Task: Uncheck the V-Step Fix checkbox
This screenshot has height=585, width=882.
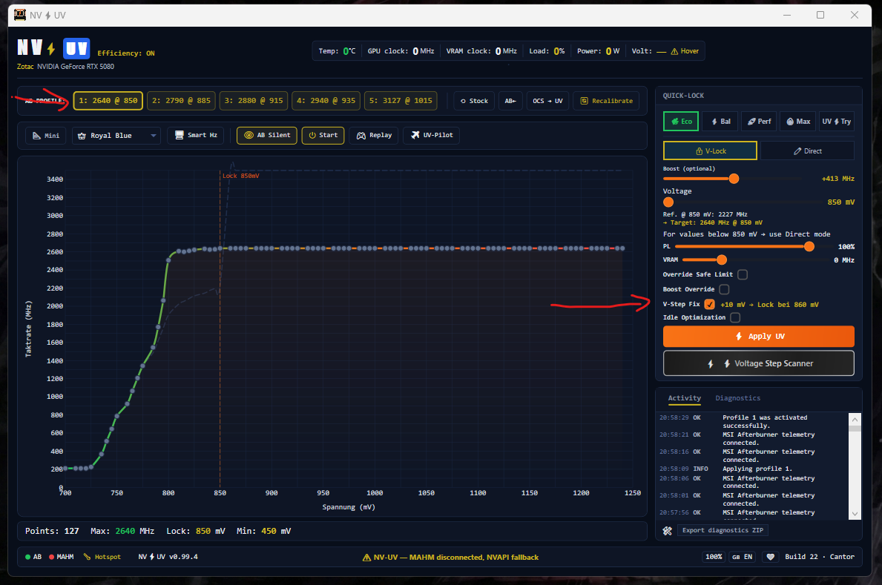Action: (x=709, y=304)
